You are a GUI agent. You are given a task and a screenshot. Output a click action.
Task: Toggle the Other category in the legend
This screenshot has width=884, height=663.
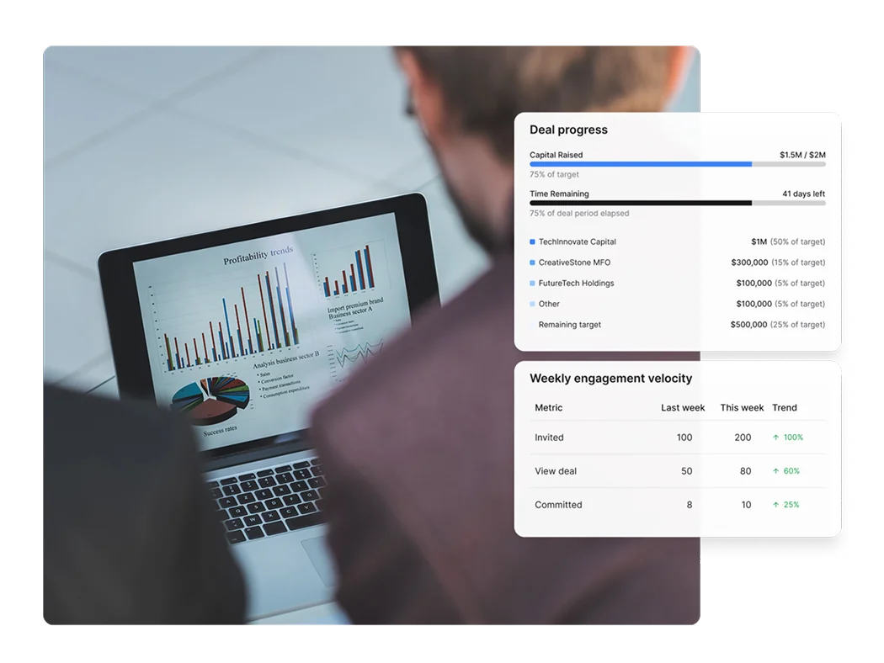click(x=547, y=304)
